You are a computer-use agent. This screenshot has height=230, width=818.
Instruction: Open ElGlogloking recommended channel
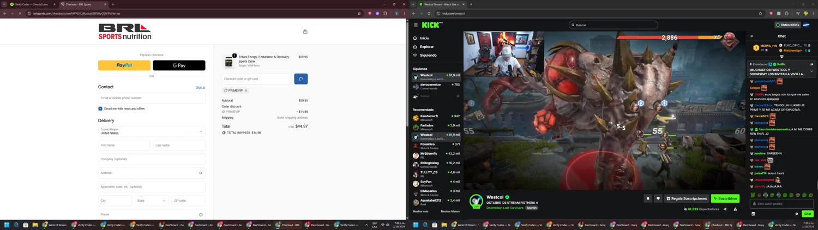[x=436, y=165]
